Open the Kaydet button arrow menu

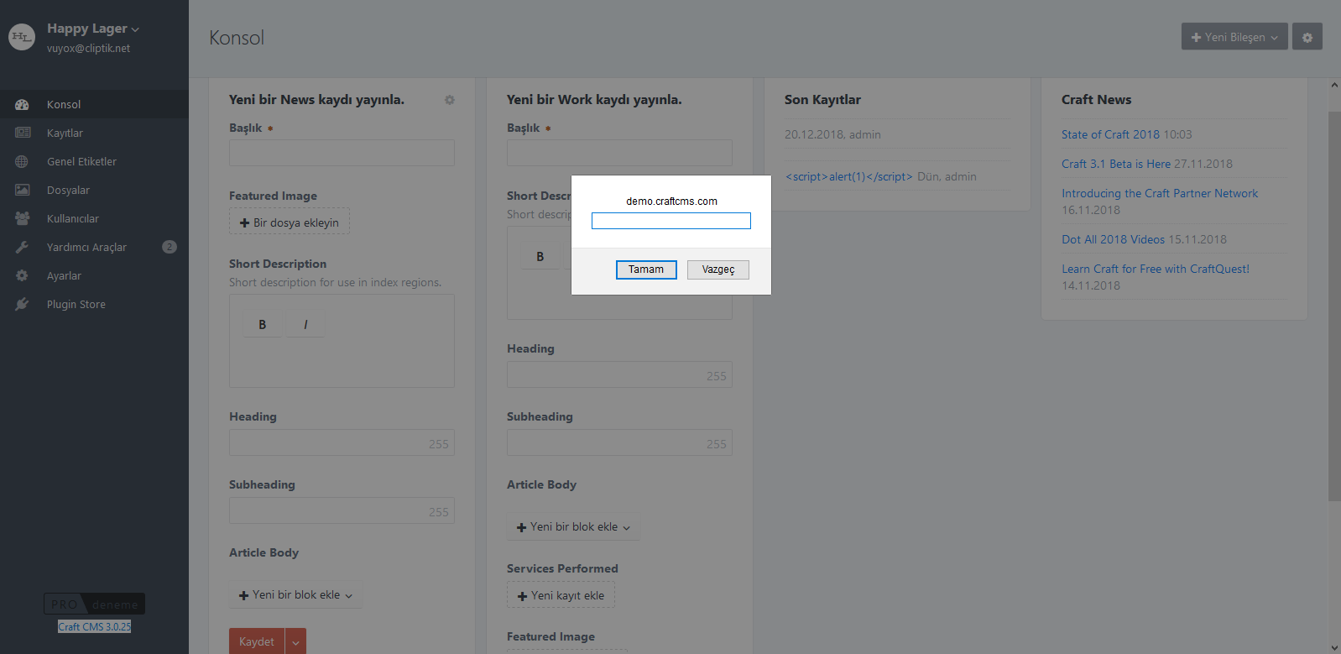295,642
